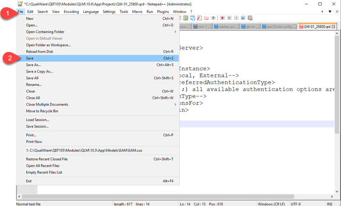Close the instdep.qcl tab

pyautogui.click(x=237, y=27)
